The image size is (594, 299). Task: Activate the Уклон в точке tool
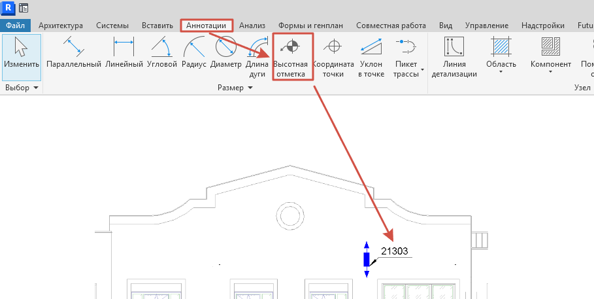[371, 57]
